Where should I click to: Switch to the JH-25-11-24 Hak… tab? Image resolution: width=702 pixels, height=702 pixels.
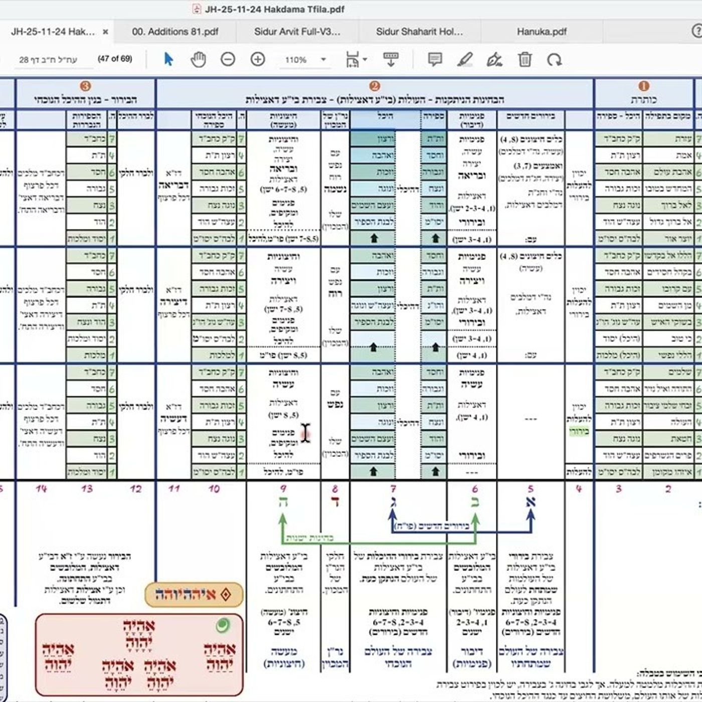coord(53,32)
